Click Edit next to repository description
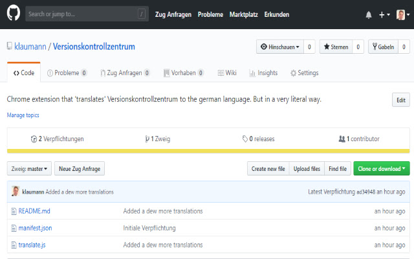Image resolution: width=414 pixels, height=259 pixels. tap(401, 100)
